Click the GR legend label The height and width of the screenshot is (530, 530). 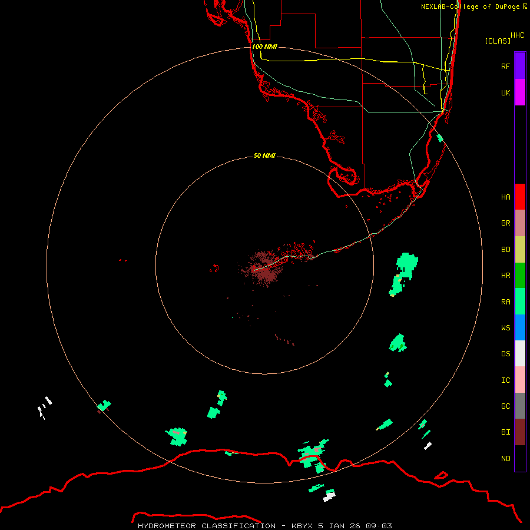click(x=505, y=223)
